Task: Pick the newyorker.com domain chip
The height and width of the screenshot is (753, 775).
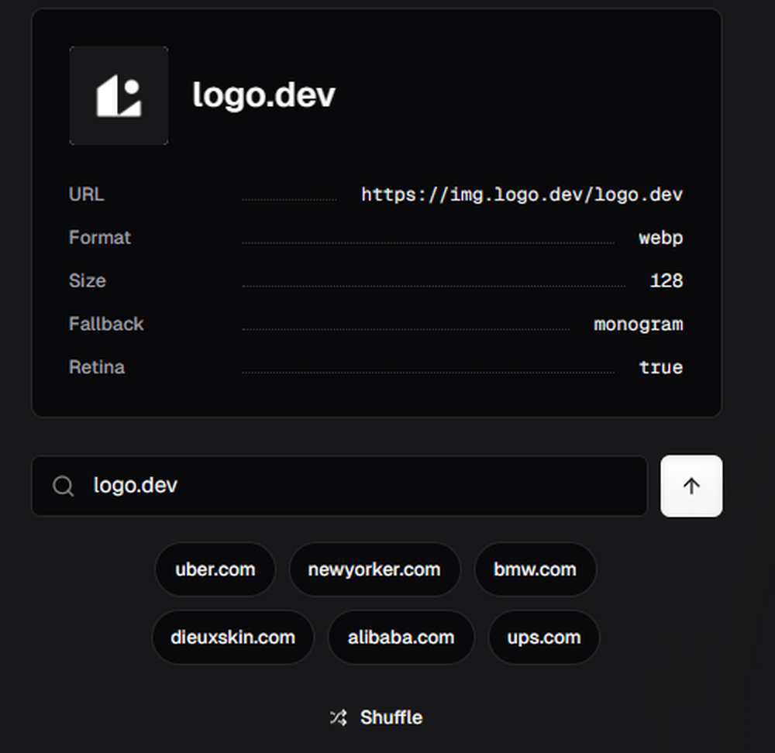Action: click(x=375, y=569)
